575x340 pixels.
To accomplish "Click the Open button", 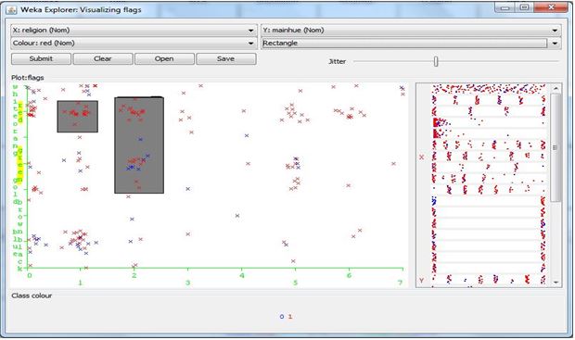I will [x=164, y=58].
